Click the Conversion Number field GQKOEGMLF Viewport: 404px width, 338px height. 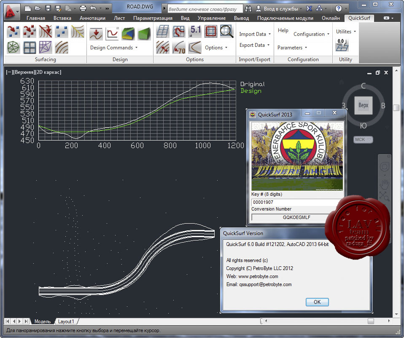296,217
